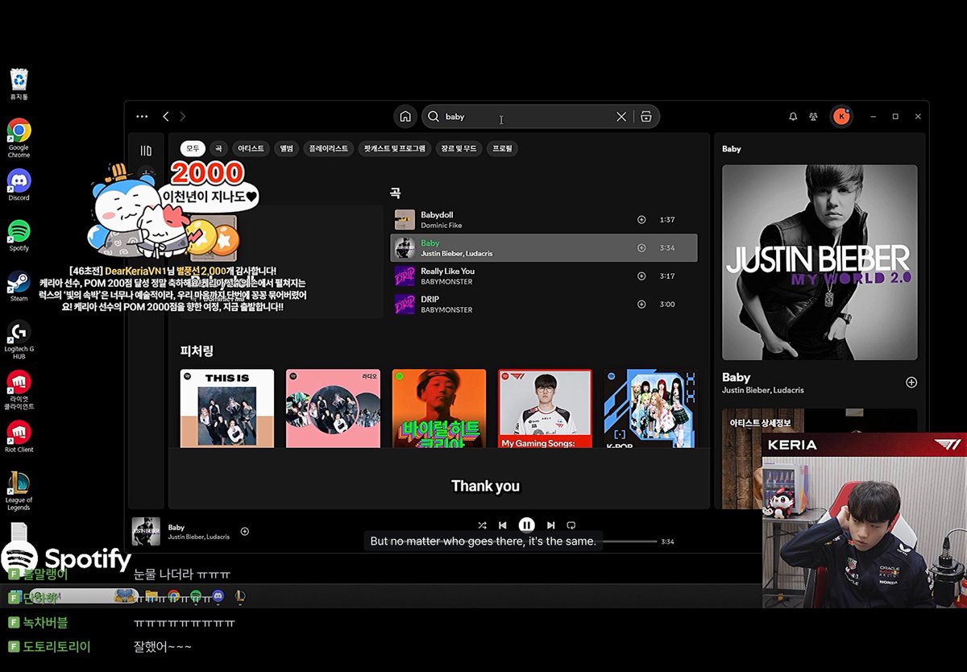The width and height of the screenshot is (967, 672).
Task: Go back with the left arrow
Action: click(x=166, y=117)
